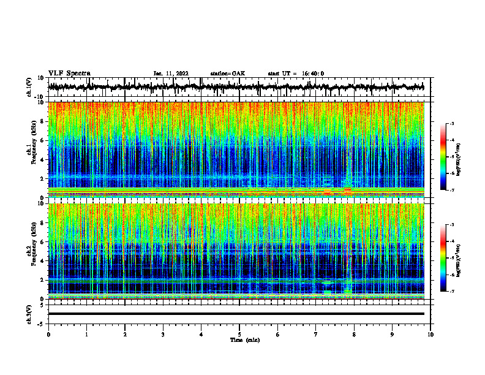Click time axis tick label 9
The image size is (485, 375).
pos(392,335)
